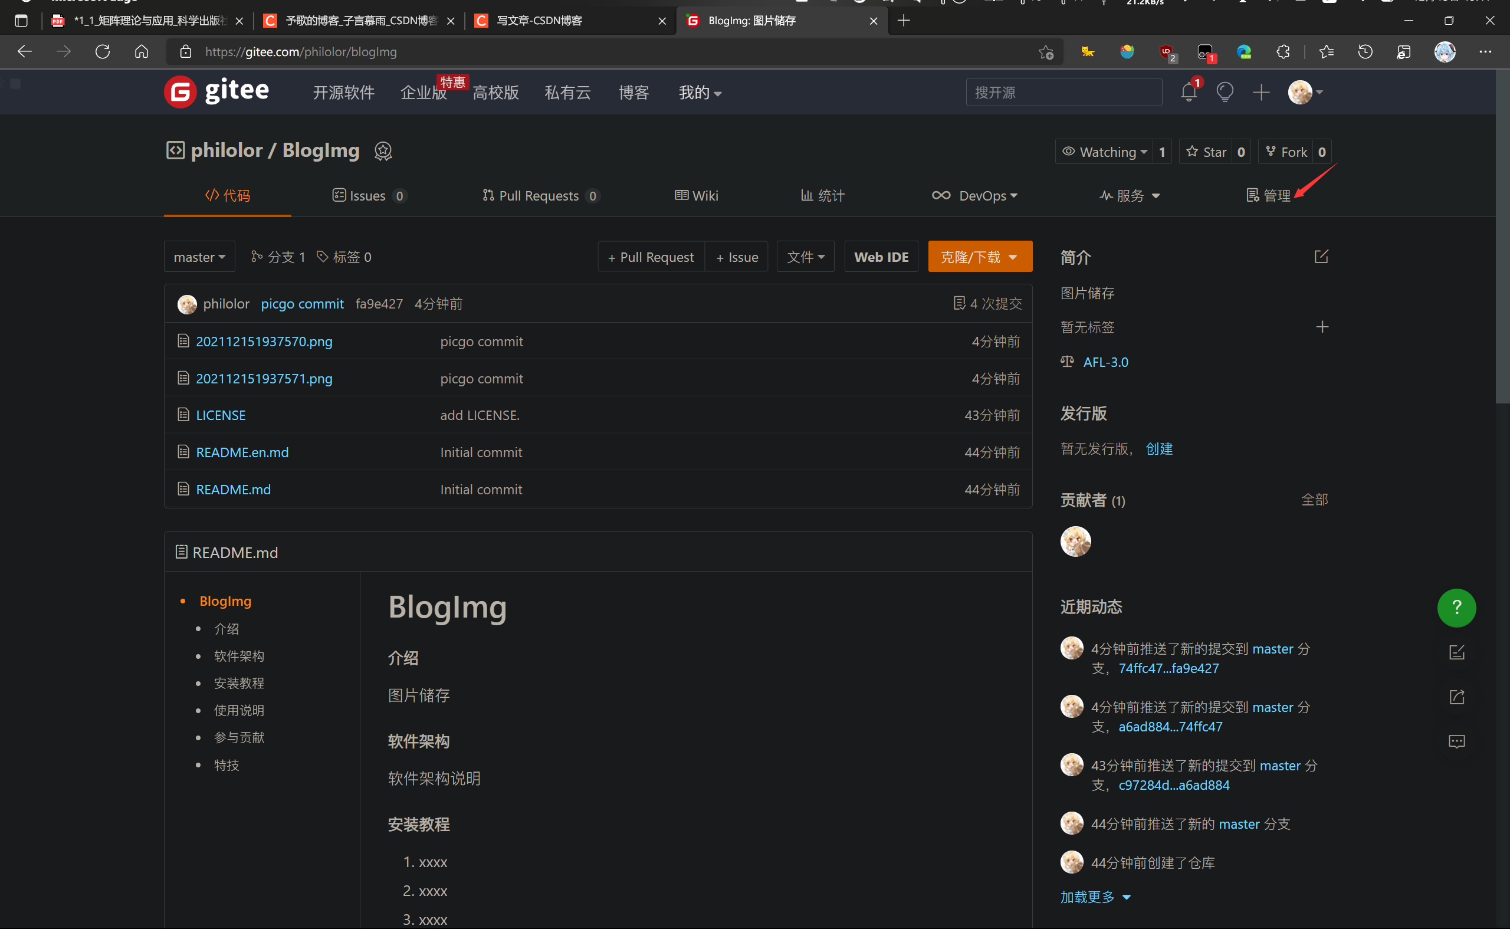Viewport: 1510px width, 929px height.
Task: Click browser favorites star in address bar
Action: tap(1046, 52)
